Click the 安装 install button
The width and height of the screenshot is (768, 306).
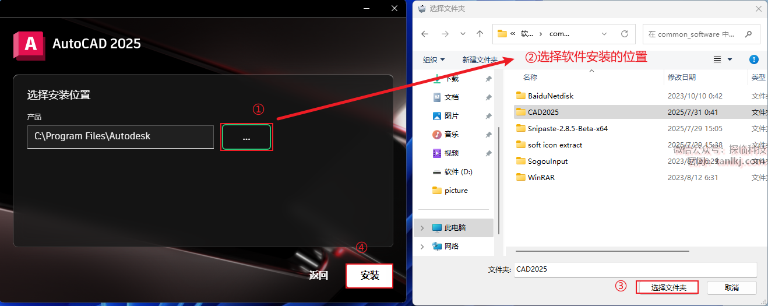(x=369, y=276)
